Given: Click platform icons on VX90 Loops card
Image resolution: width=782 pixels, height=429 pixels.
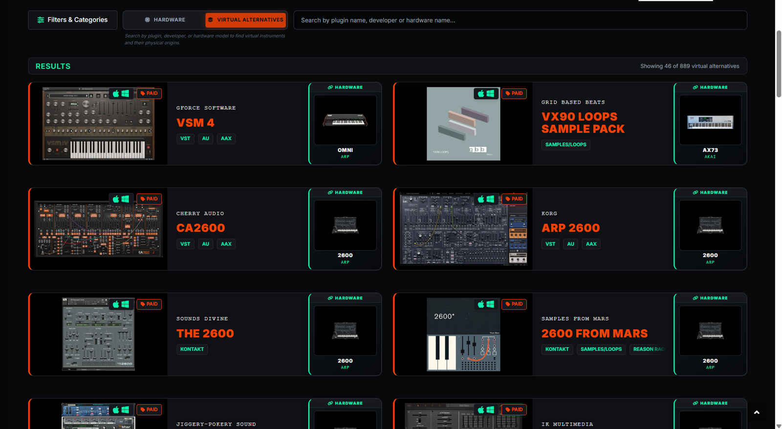Looking at the screenshot, I should coord(486,93).
